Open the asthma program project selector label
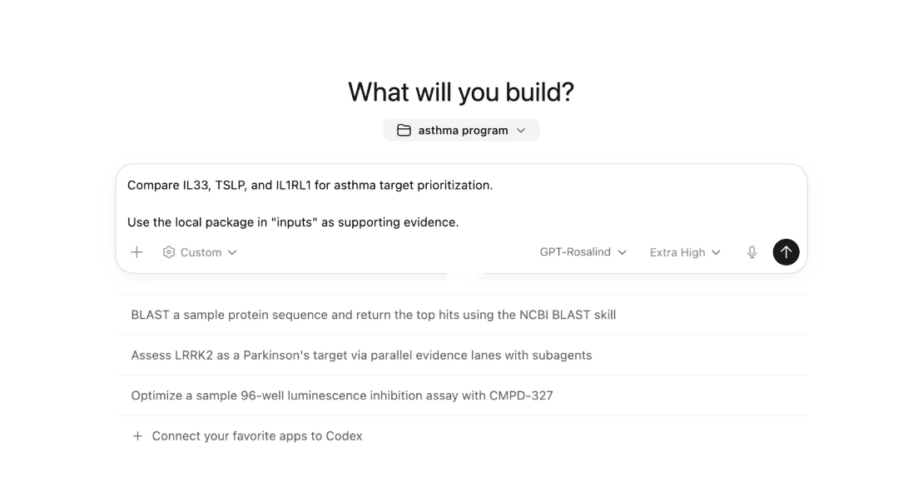This screenshot has width=918, height=502. [463, 131]
